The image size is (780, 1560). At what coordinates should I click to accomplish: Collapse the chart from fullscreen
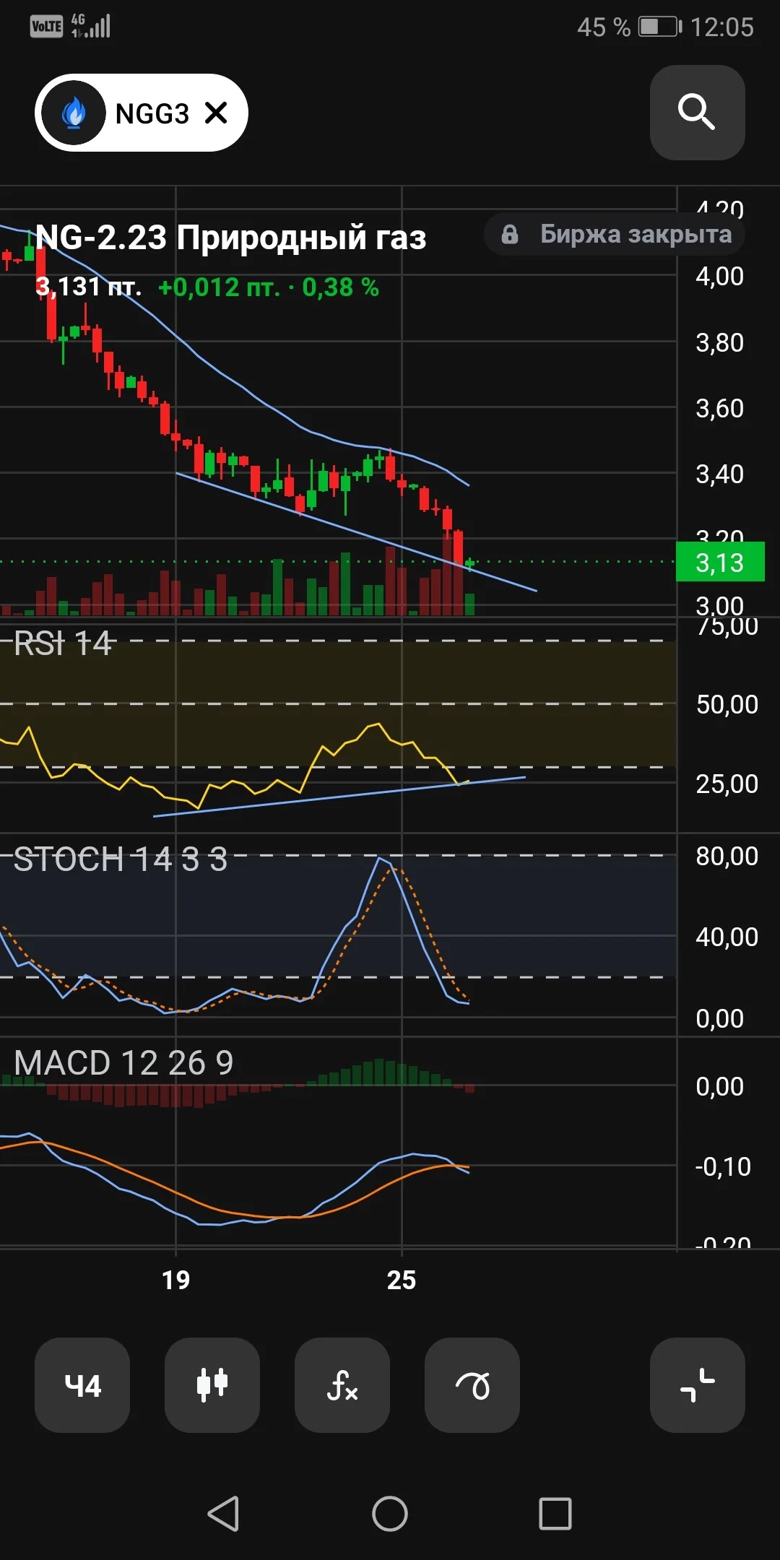698,1385
